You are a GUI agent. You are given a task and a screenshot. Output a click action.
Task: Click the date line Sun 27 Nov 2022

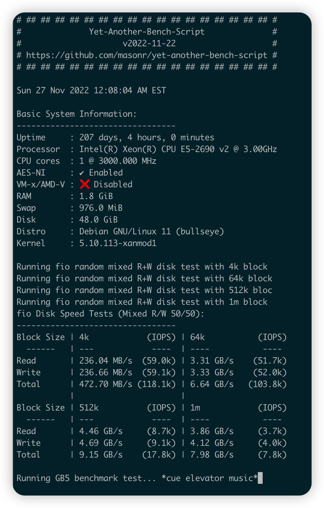pos(91,91)
